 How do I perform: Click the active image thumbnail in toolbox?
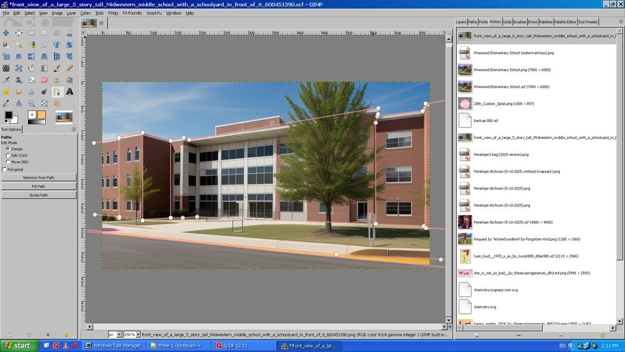[x=64, y=117]
